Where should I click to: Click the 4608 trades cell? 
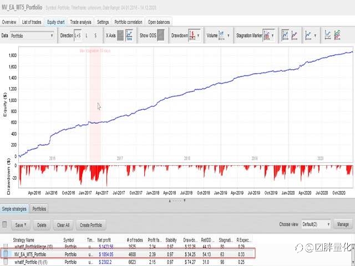click(132, 254)
